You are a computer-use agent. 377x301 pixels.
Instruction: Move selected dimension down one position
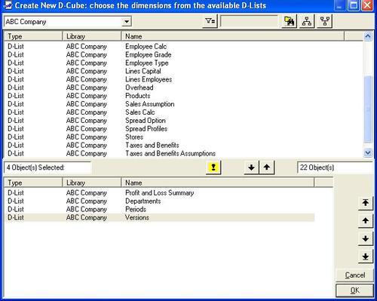pos(366,238)
